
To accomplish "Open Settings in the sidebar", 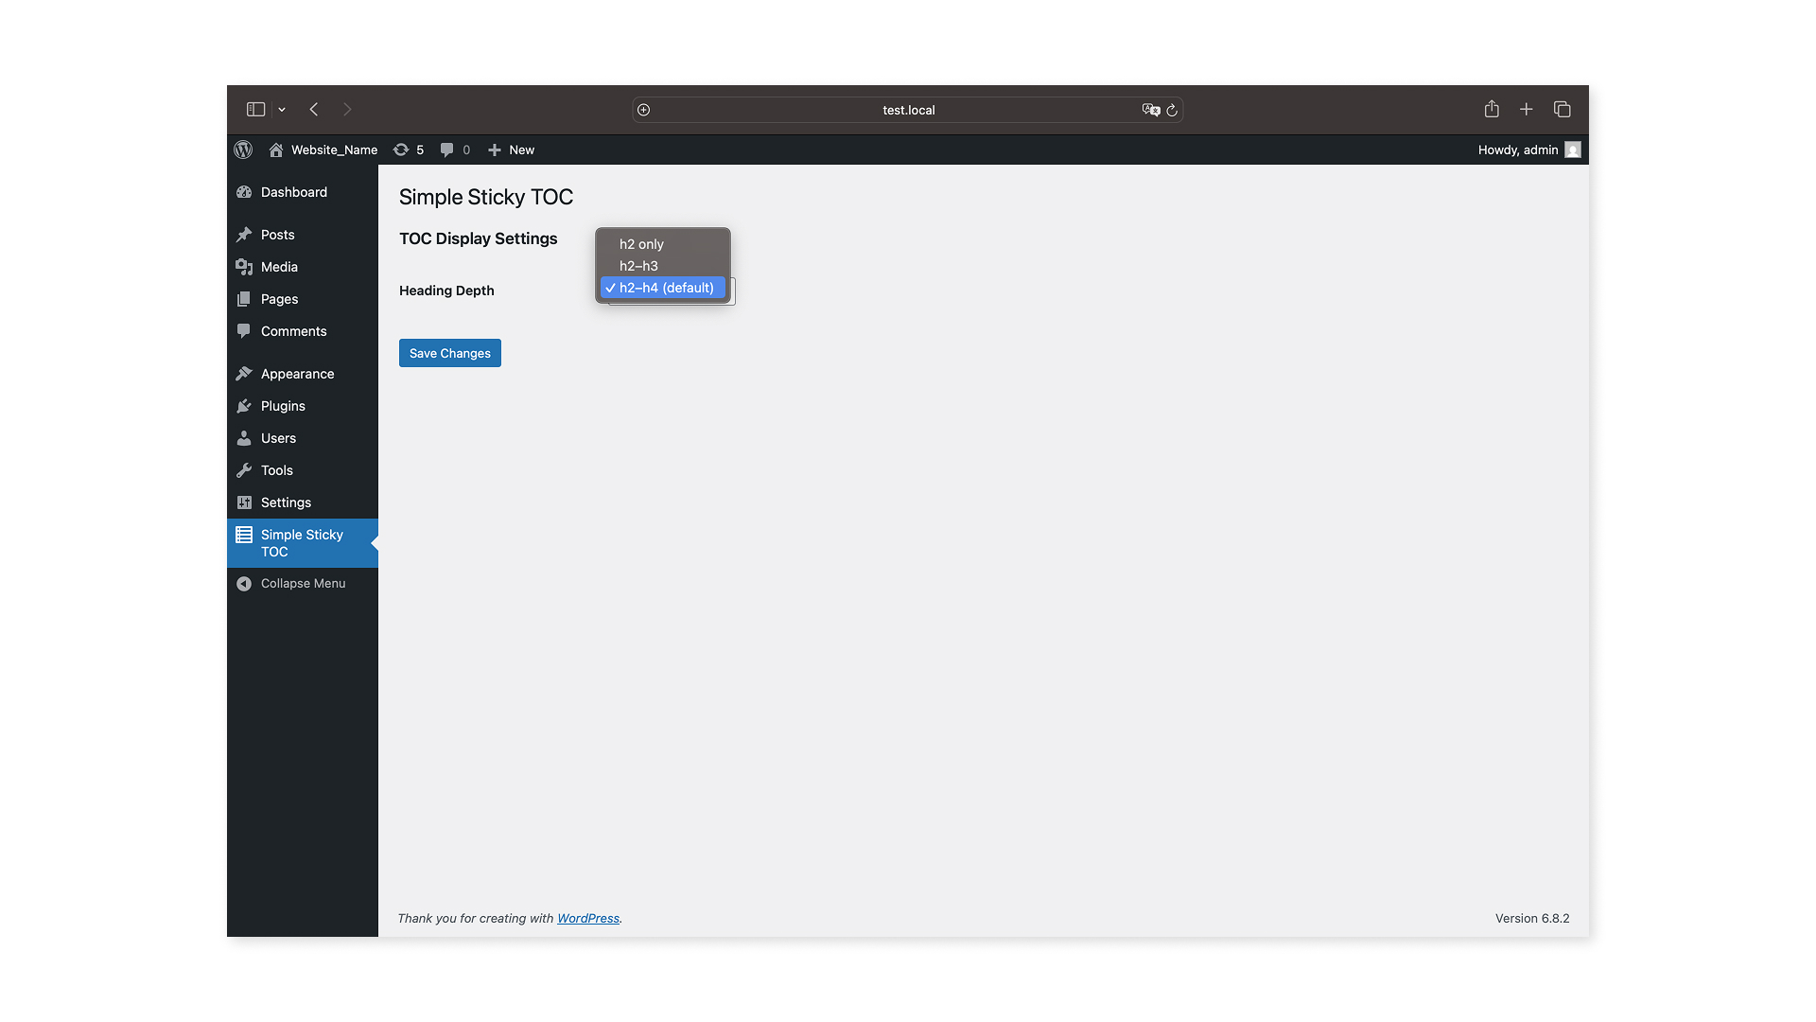I will 303,502.
